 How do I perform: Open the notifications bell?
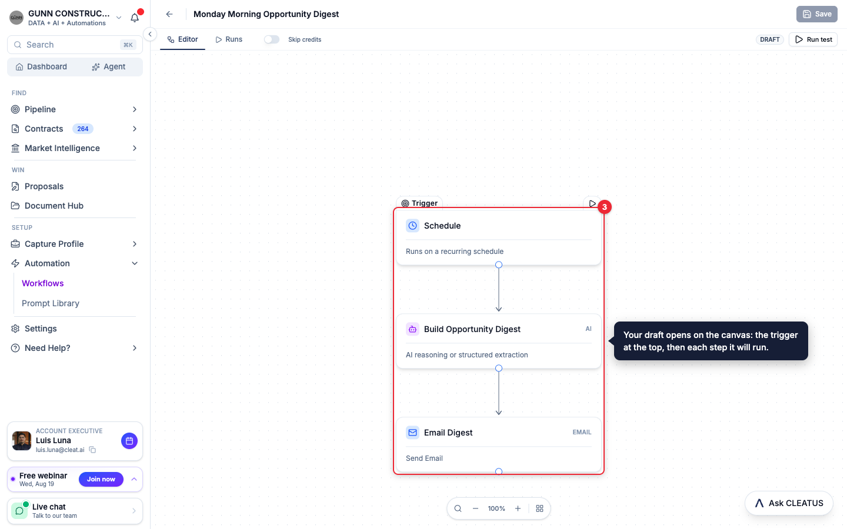[135, 18]
